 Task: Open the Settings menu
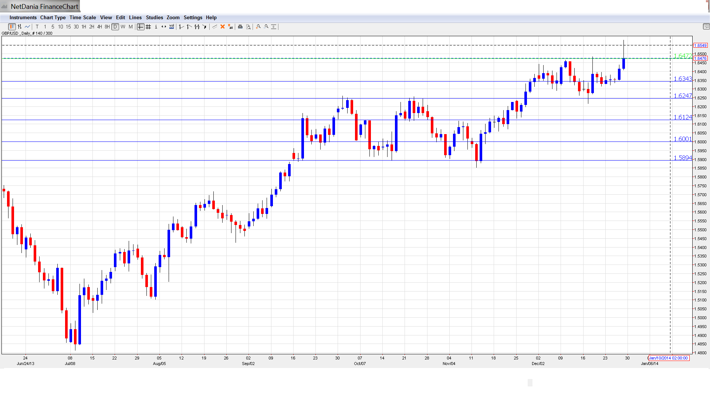[193, 17]
